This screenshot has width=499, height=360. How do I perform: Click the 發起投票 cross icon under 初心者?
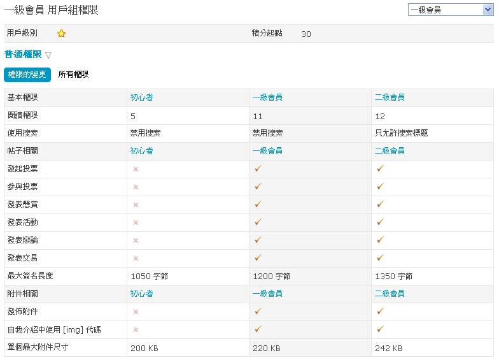[x=136, y=169]
